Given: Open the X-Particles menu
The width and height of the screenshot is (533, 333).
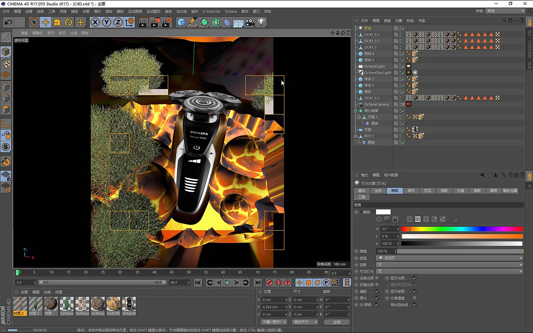Looking at the screenshot, I should click(x=212, y=11).
